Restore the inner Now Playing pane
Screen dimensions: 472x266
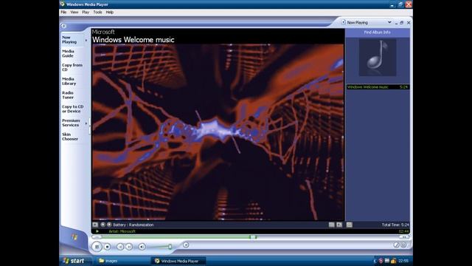(x=401, y=23)
